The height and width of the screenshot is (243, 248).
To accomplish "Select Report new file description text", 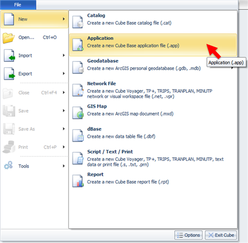I will click(128, 182).
